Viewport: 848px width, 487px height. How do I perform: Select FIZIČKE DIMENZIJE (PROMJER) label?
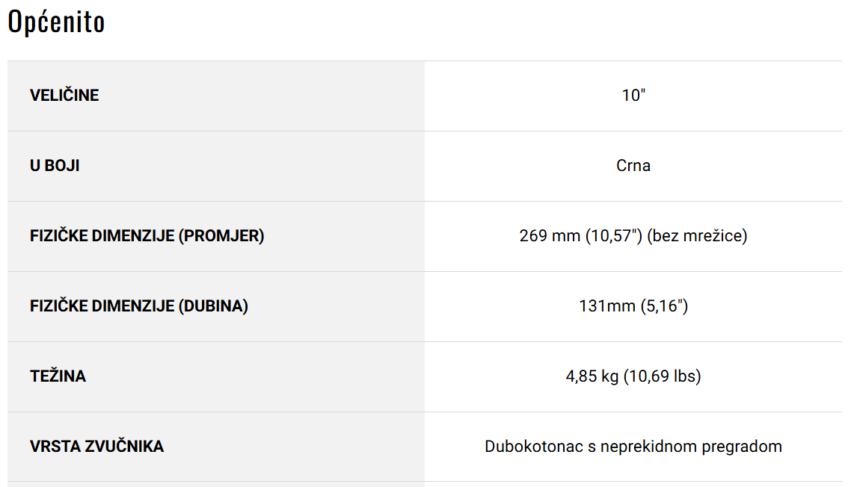[x=147, y=236]
